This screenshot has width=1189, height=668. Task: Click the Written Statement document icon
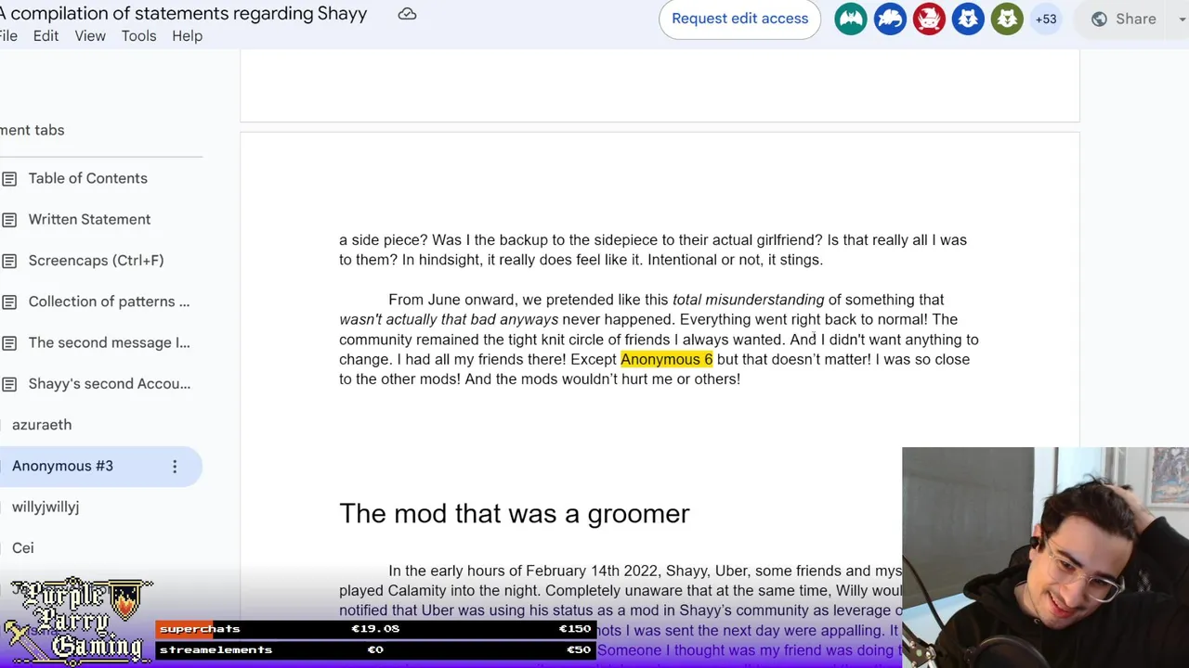coord(9,219)
